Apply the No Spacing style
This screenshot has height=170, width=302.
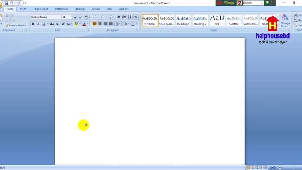pyautogui.click(x=167, y=20)
